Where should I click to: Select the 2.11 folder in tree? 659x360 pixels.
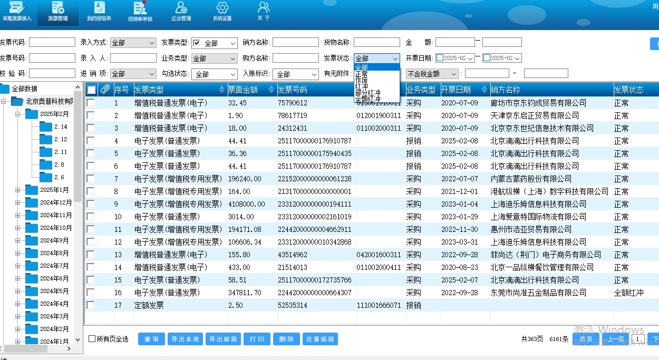click(x=46, y=152)
